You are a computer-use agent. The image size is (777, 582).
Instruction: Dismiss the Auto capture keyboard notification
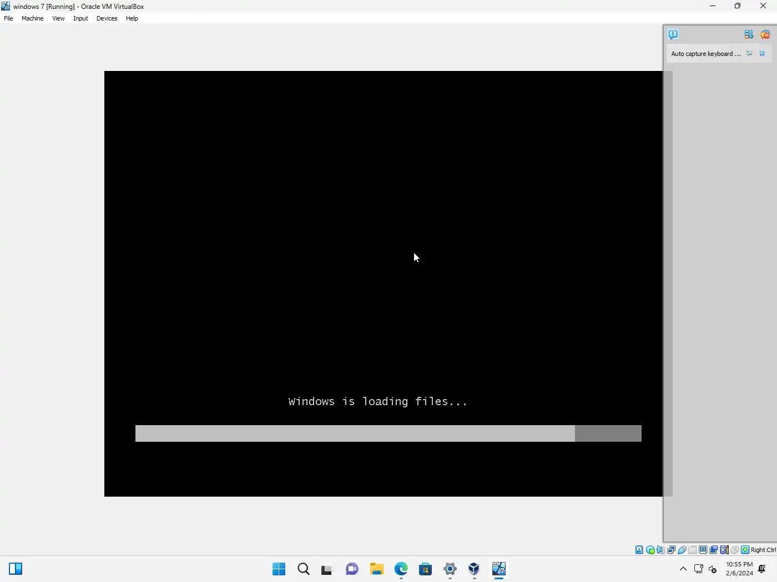[x=762, y=54]
